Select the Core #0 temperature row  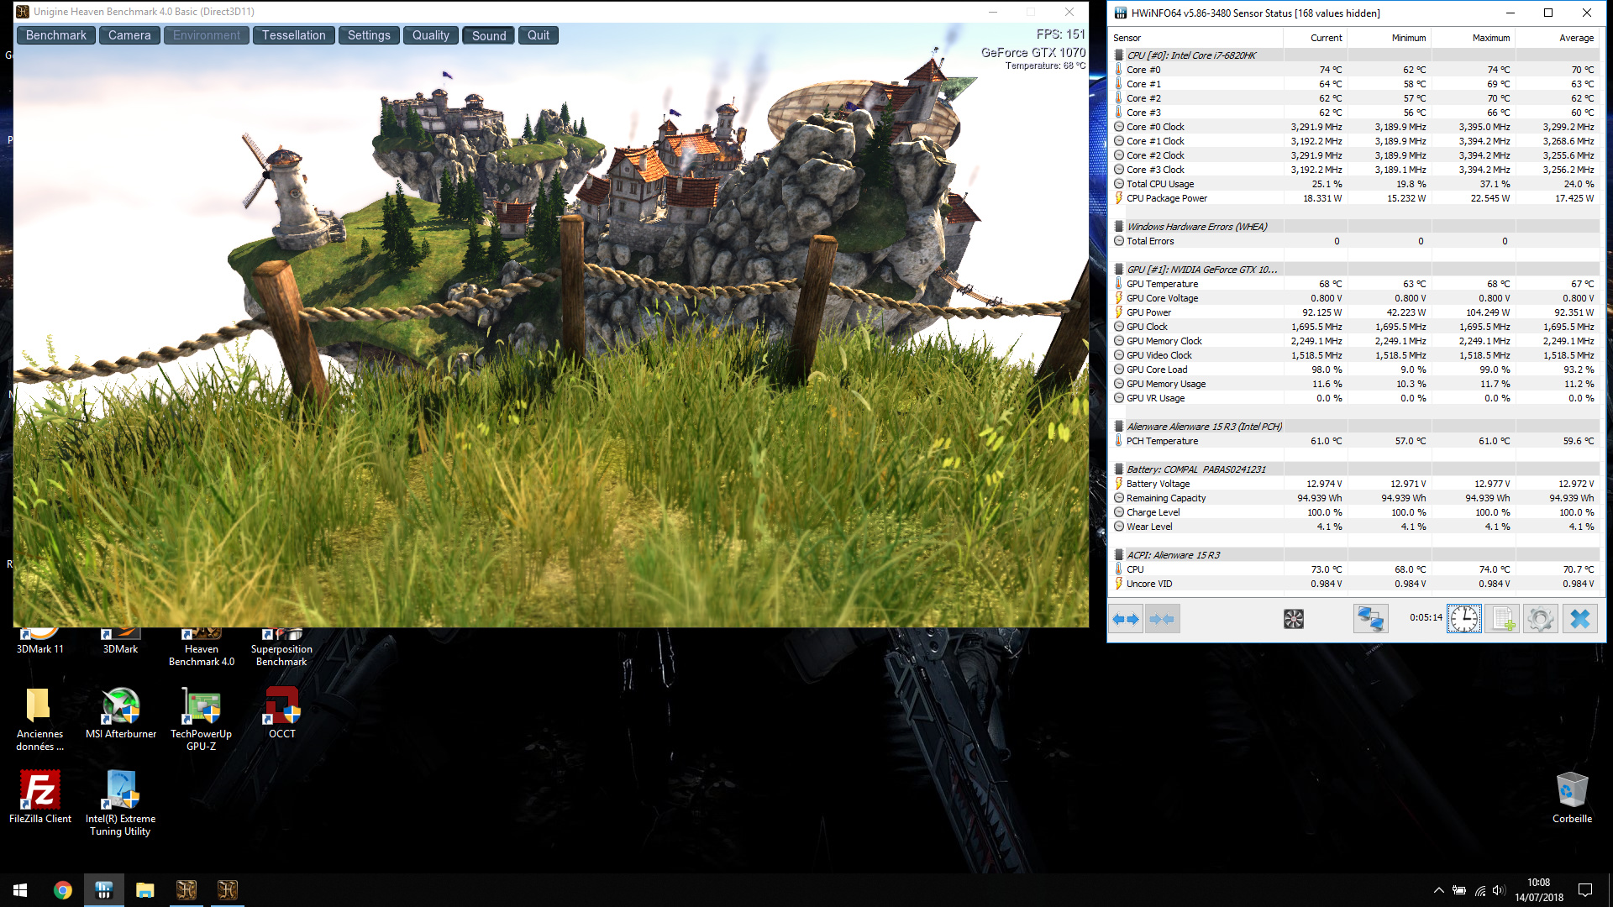[1354, 70]
